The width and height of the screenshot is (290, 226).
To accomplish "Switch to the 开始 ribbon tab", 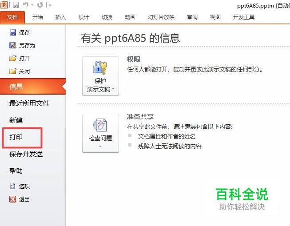I will coord(38,17).
